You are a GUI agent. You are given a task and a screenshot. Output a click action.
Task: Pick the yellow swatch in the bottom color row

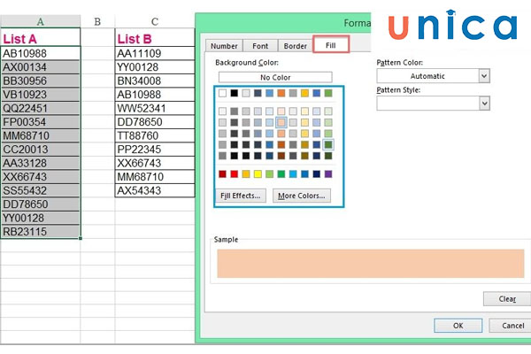[x=258, y=174]
